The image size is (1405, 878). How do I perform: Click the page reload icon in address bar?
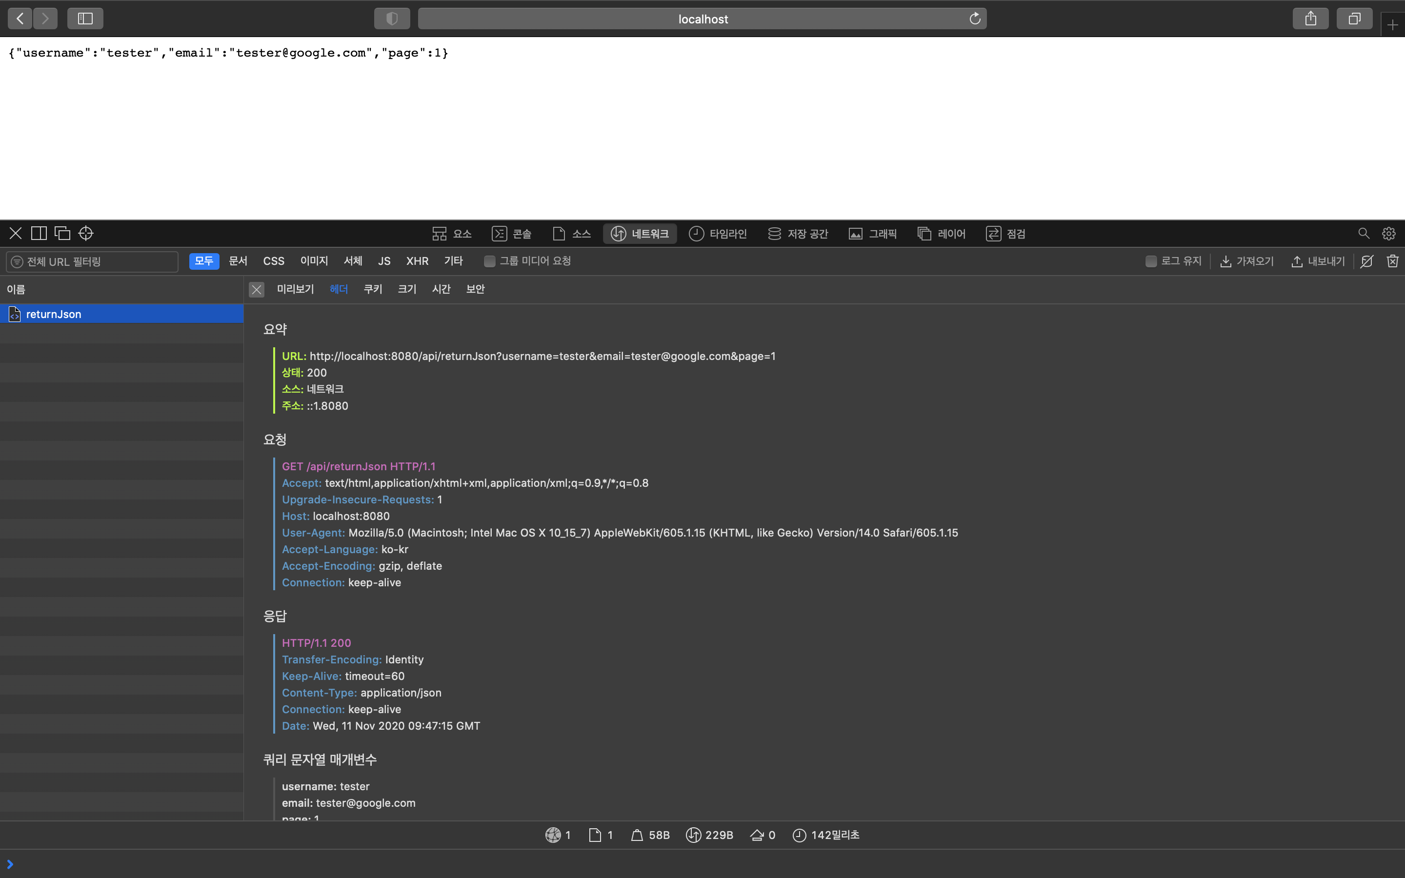coord(975,19)
